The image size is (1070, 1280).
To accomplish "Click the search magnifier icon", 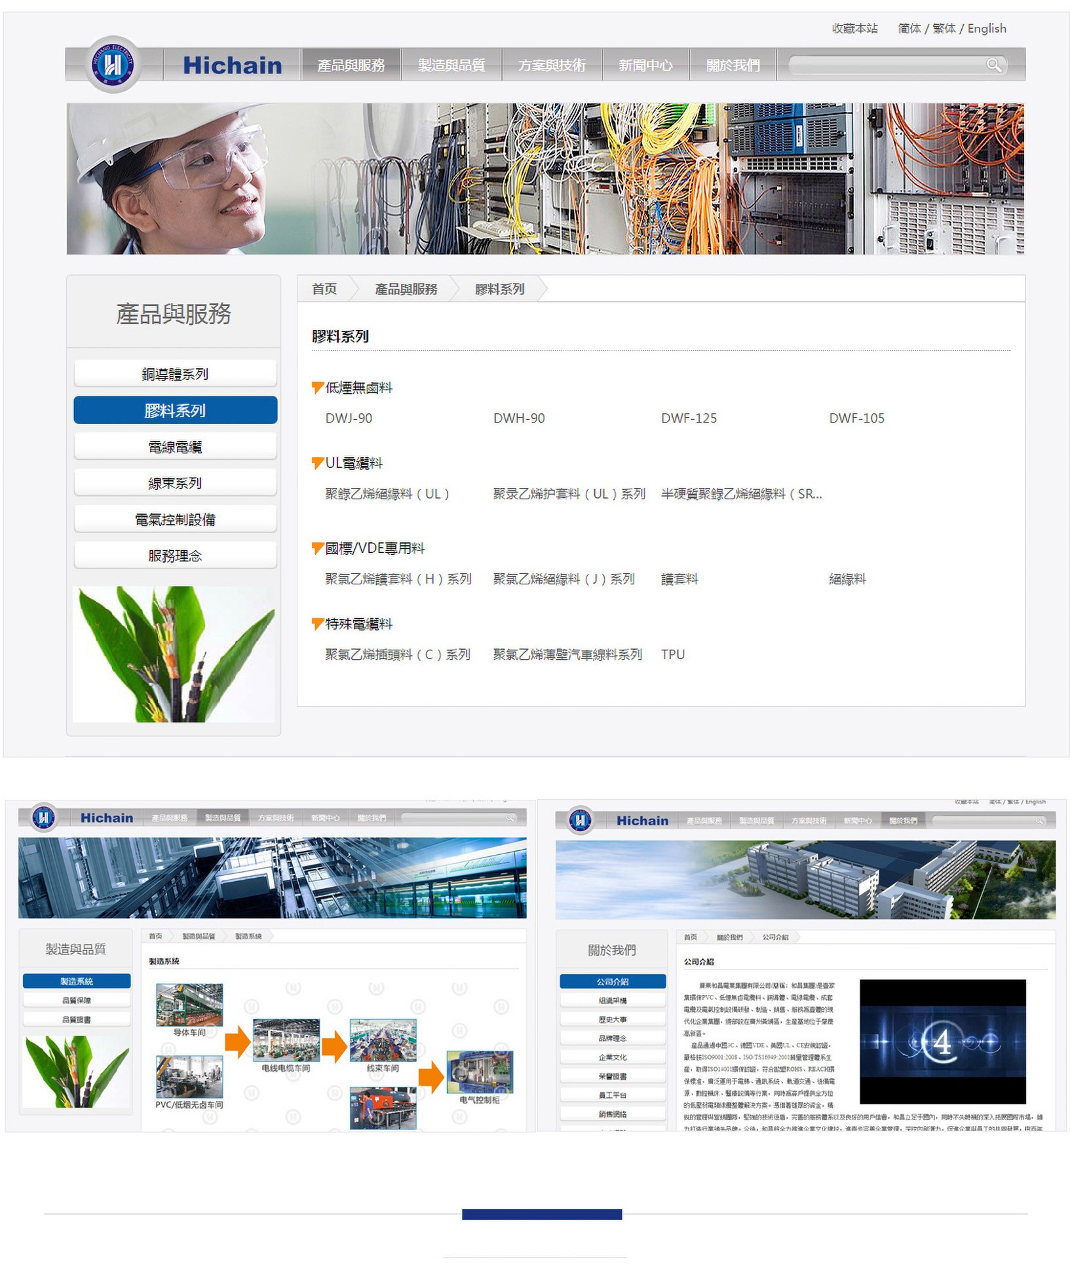I will (x=993, y=65).
